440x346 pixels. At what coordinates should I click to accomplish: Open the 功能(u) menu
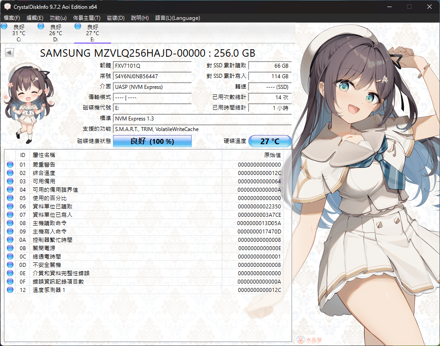tap(58, 18)
